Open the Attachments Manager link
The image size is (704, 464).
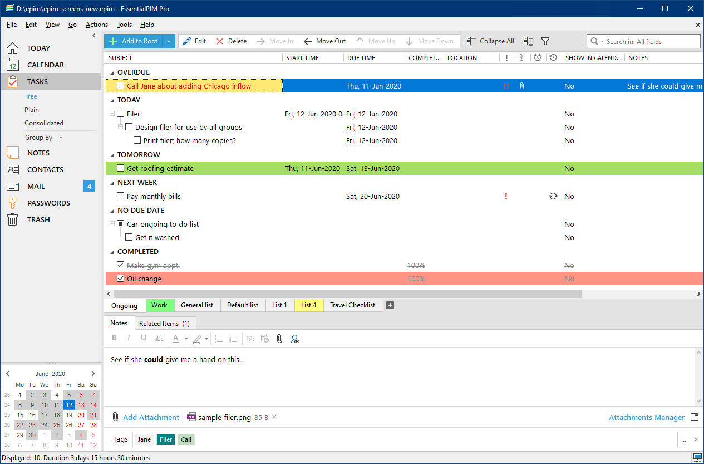[x=646, y=417]
